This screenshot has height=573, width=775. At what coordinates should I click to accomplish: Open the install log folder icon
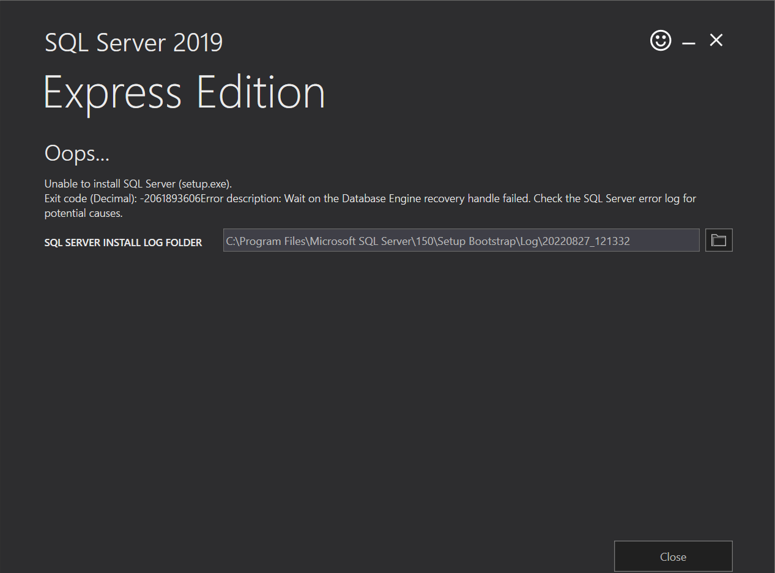[719, 240]
